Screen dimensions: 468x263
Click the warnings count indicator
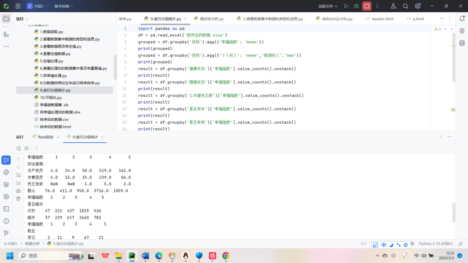pos(438,29)
